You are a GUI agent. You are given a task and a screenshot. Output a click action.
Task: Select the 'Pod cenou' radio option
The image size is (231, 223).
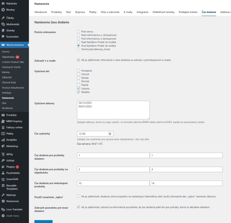79,32
